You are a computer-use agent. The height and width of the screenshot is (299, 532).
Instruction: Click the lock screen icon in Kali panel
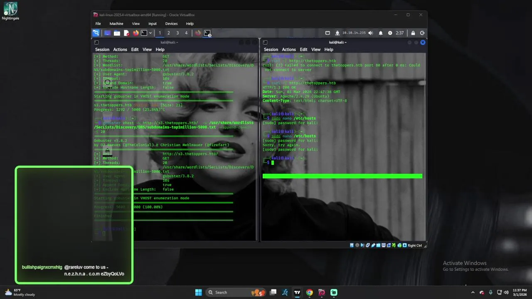(x=413, y=33)
